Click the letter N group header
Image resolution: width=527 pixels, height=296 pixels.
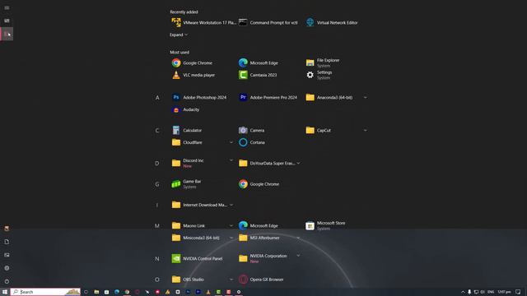157,259
